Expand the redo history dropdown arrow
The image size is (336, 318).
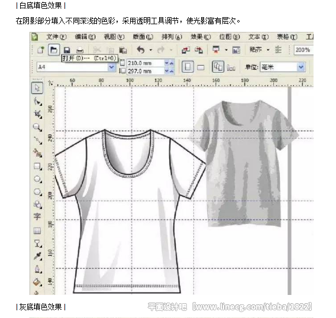pos(171,50)
